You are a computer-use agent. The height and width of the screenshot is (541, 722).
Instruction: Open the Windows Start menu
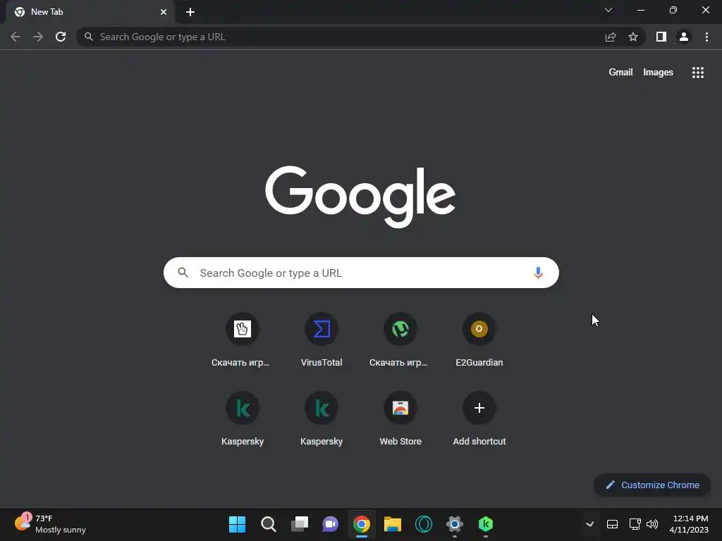pyautogui.click(x=237, y=524)
